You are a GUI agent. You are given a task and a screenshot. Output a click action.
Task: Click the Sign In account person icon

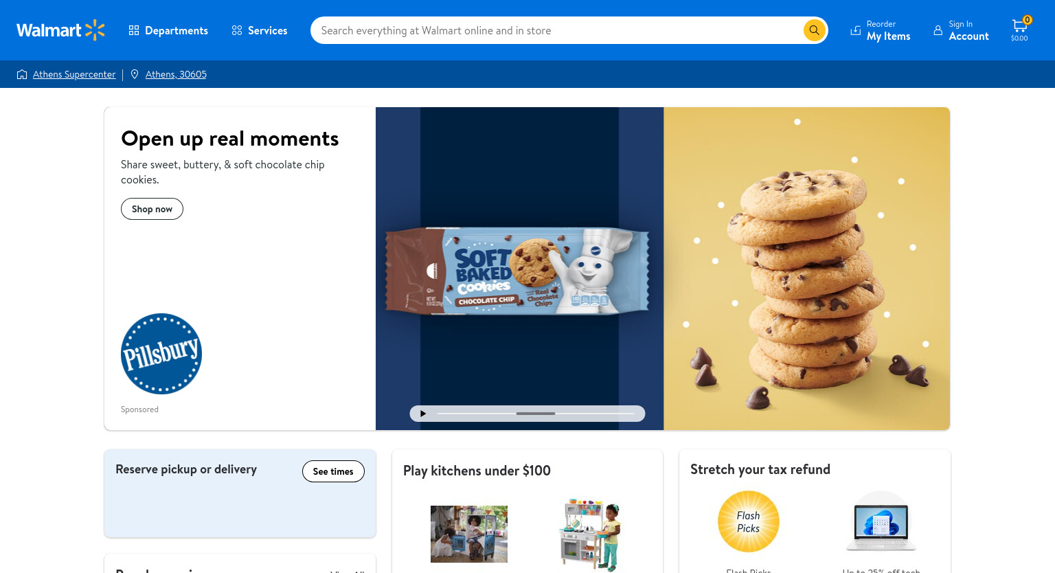click(938, 30)
